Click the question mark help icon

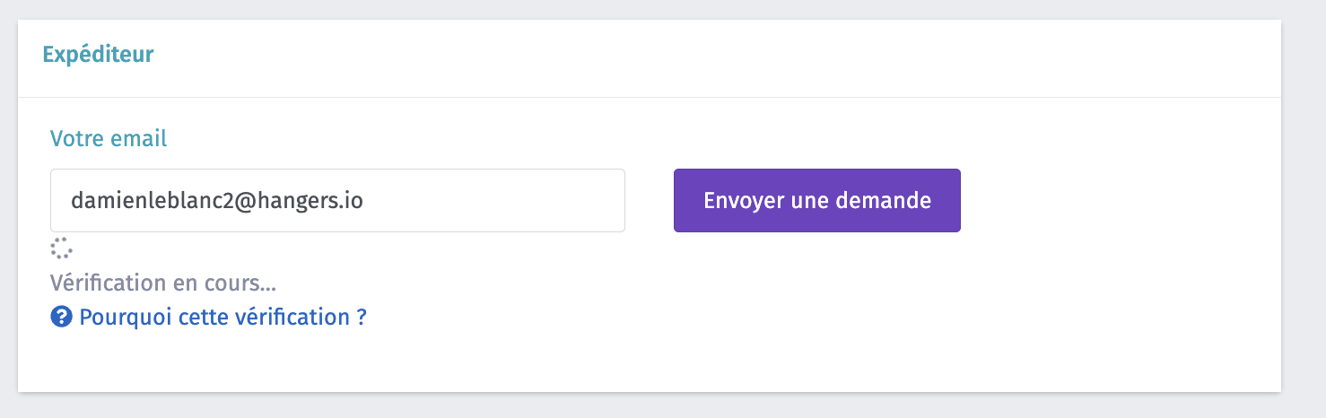pyautogui.click(x=61, y=317)
